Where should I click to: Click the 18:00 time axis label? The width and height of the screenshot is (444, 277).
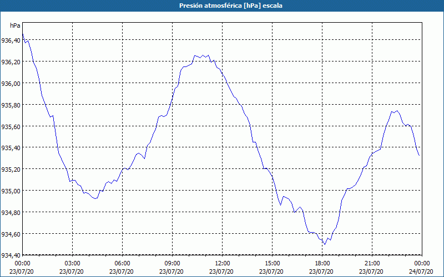point(322,264)
